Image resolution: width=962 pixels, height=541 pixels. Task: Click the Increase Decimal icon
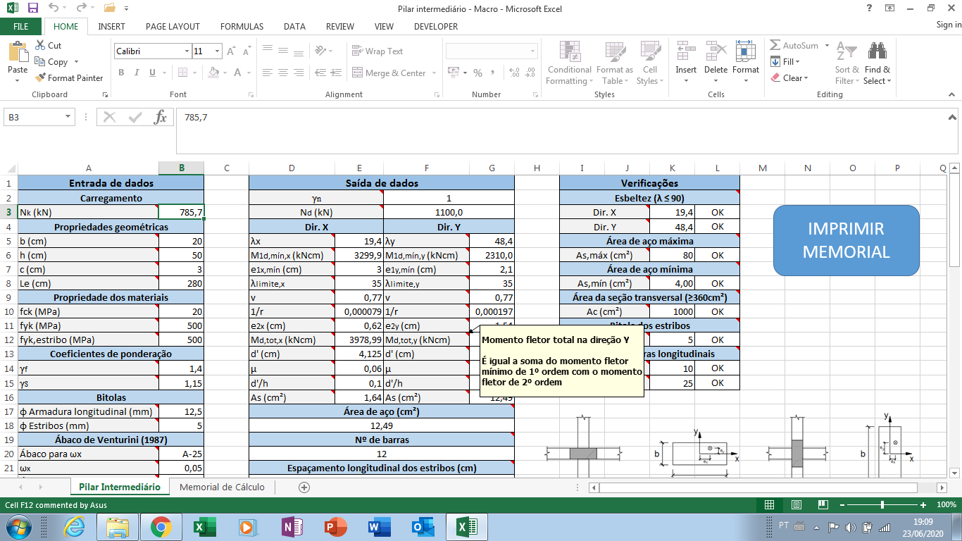(513, 73)
